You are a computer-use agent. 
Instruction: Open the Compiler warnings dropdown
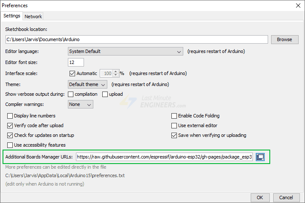click(81, 104)
